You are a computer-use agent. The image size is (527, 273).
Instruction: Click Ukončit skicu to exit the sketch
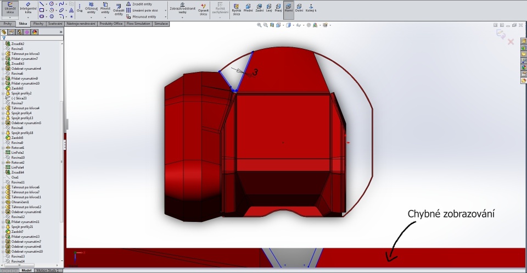click(x=10, y=8)
